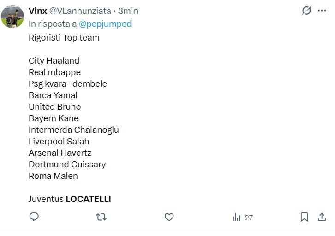This screenshot has height=236, width=335.
Task: Open the share menu arrow icon
Action: [x=322, y=217]
